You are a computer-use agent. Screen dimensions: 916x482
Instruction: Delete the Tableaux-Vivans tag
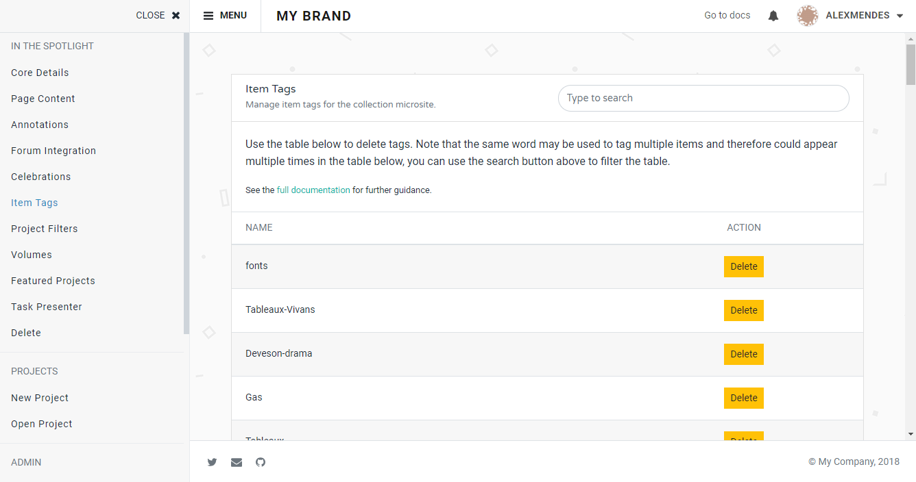point(744,310)
